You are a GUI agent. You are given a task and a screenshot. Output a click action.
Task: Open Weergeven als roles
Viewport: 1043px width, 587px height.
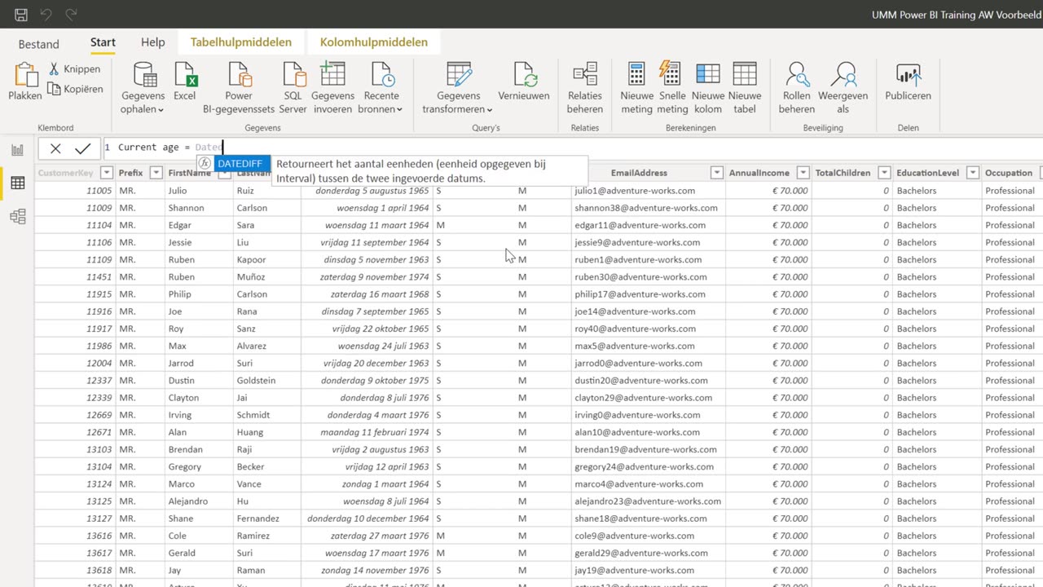[x=843, y=88]
